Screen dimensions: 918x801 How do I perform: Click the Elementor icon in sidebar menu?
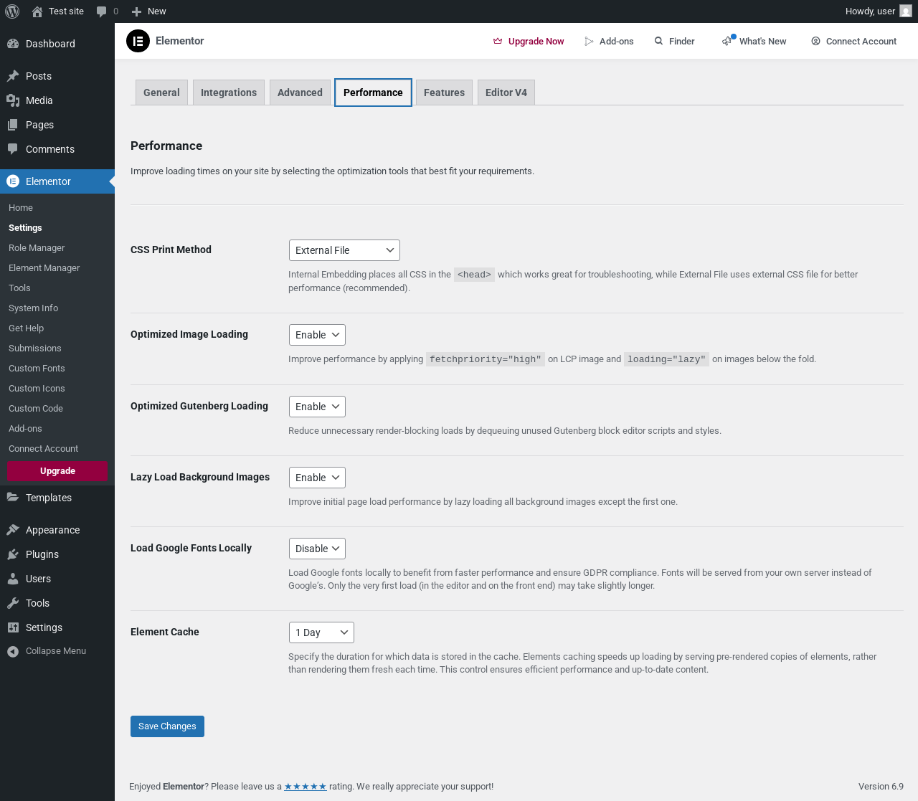tap(13, 181)
